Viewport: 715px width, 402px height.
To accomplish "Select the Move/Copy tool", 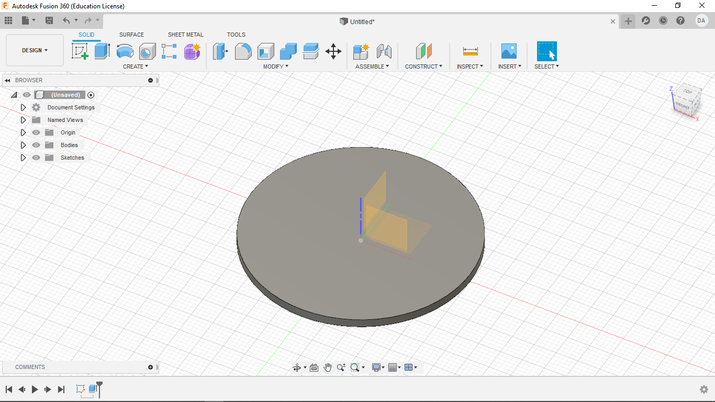I will click(333, 51).
